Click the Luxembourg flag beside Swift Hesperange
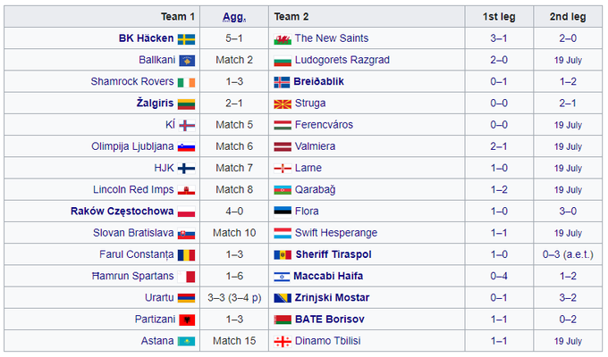Screen dimensions: 608x357 click(x=283, y=233)
